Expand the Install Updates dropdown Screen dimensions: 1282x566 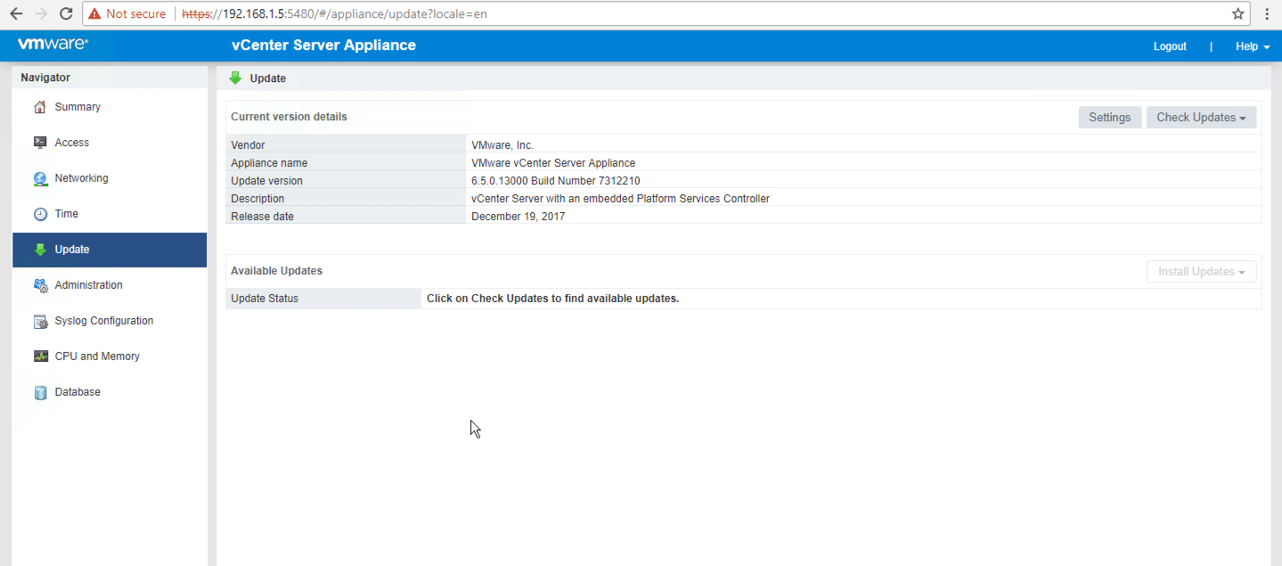[1201, 272]
